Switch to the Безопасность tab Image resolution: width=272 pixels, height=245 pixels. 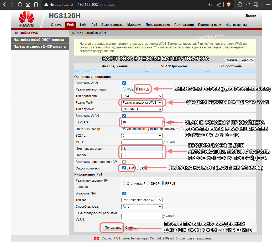coord(112,25)
